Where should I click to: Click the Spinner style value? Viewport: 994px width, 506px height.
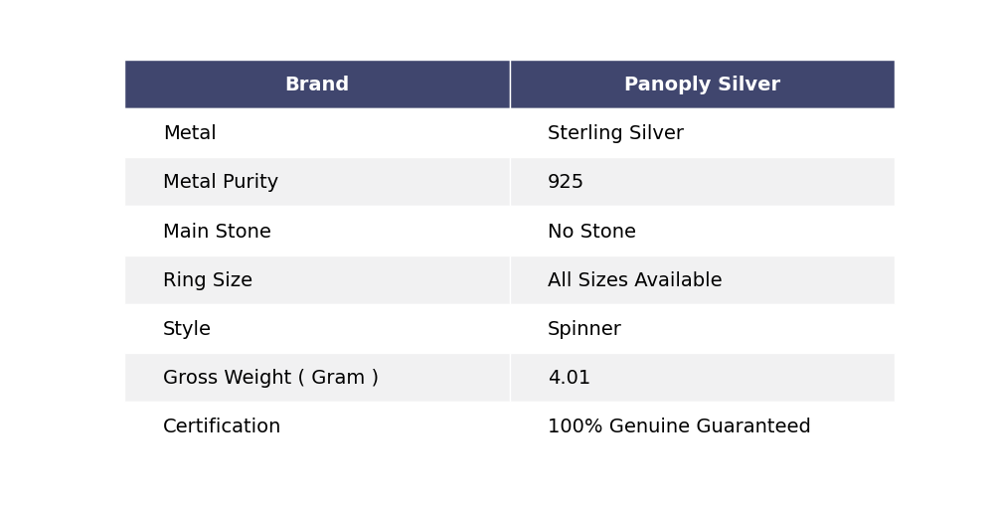[x=584, y=329]
